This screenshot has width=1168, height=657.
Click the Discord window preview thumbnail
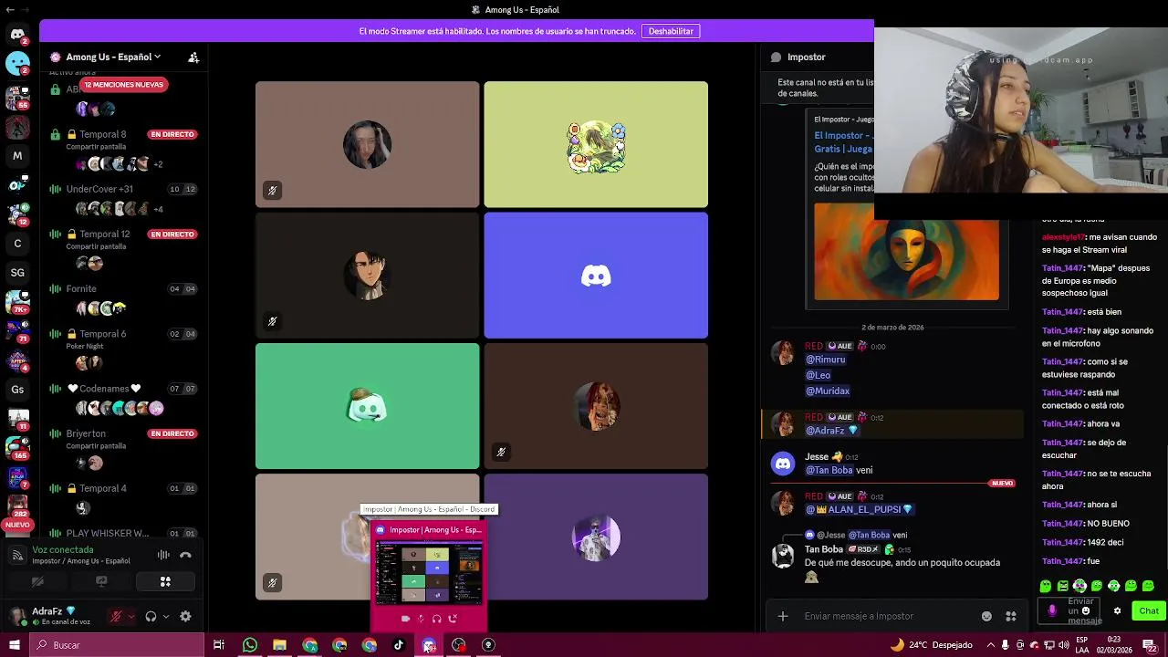(x=429, y=572)
